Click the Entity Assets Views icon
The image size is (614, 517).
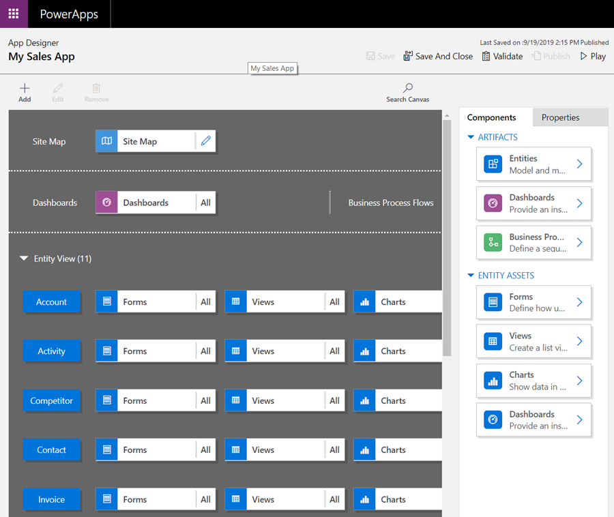[493, 341]
